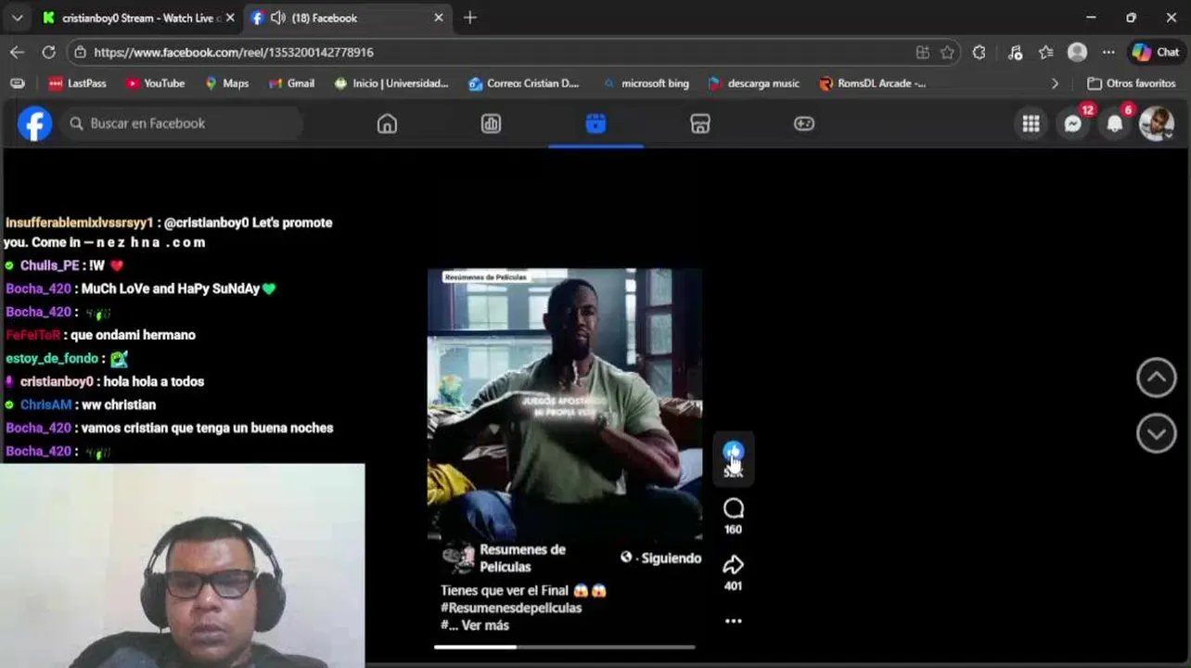Open Facebook menu grid icon

tap(1031, 124)
